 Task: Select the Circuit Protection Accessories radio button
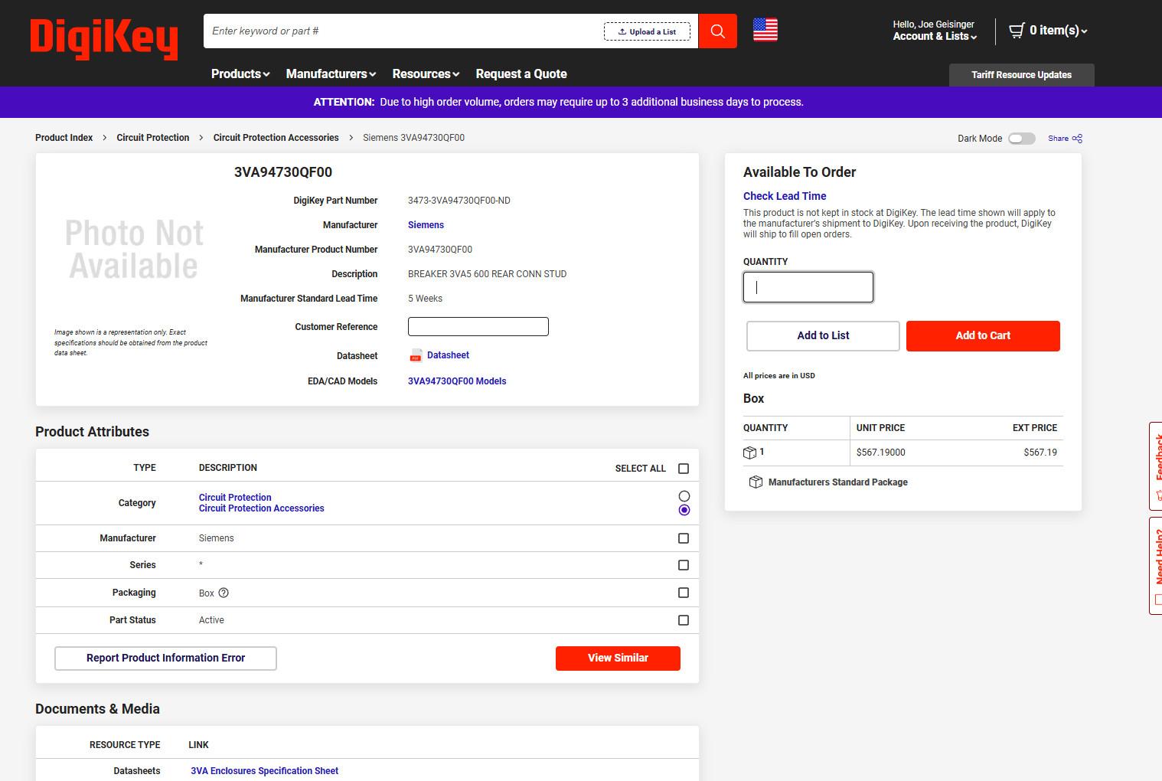pyautogui.click(x=684, y=510)
